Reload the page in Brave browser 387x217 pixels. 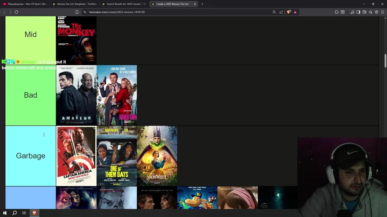(16, 12)
